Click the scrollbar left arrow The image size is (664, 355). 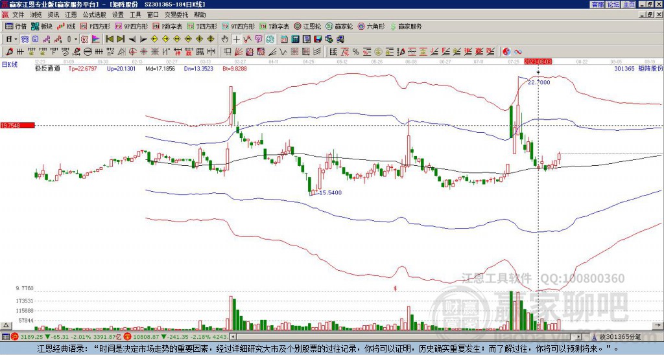pyautogui.click(x=233, y=337)
